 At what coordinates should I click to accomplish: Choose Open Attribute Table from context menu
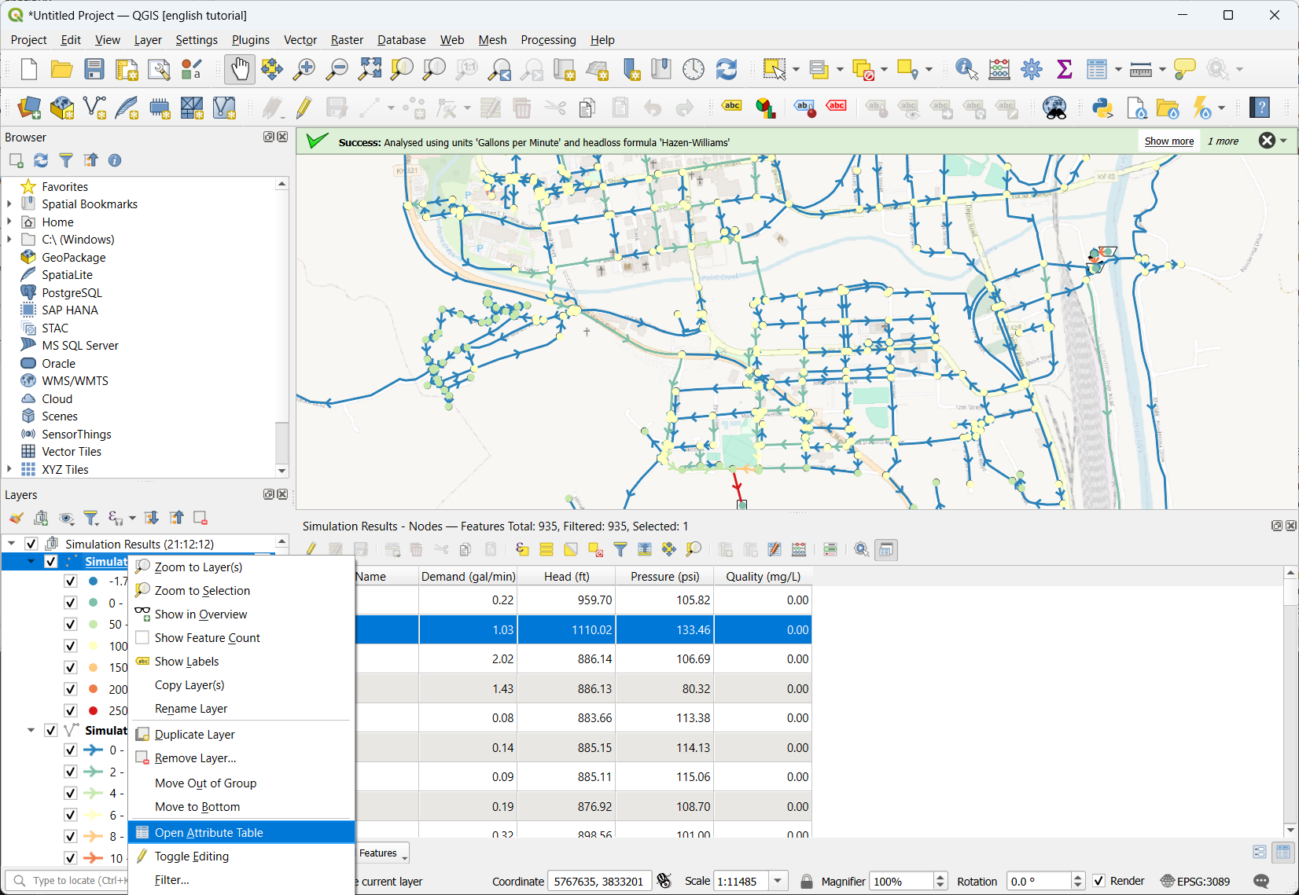[209, 832]
